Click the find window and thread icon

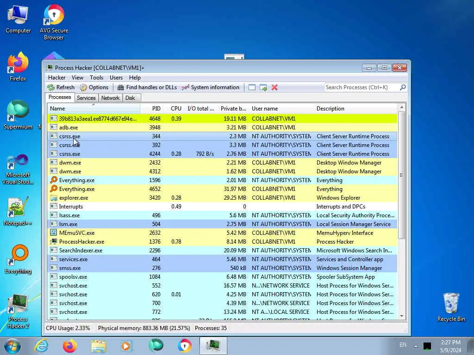pos(263,87)
